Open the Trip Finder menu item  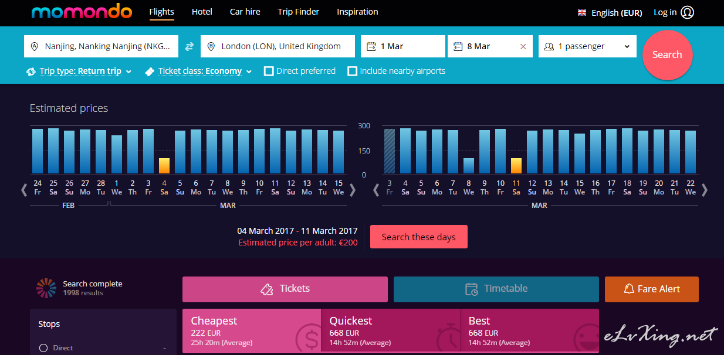coord(299,12)
